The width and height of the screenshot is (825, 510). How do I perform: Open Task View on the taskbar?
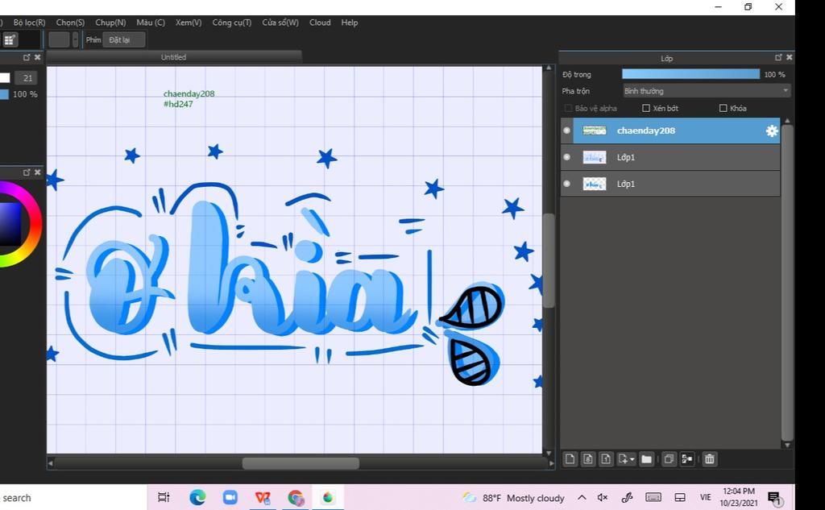(x=164, y=497)
